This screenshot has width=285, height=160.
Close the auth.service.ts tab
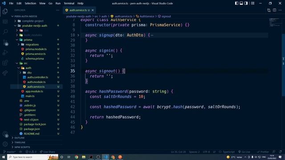(x=93, y=10)
